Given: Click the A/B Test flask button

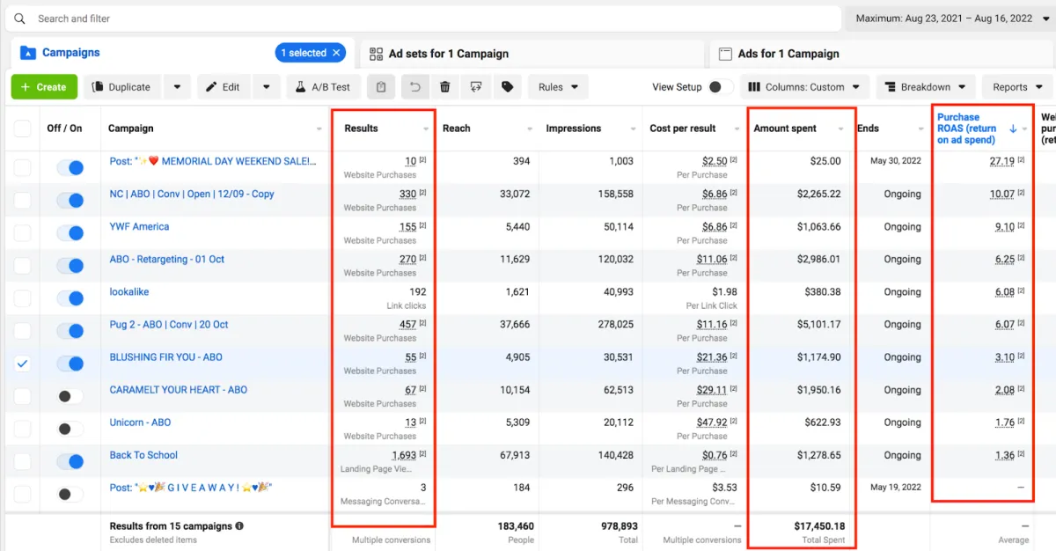Looking at the screenshot, I should click(x=323, y=87).
